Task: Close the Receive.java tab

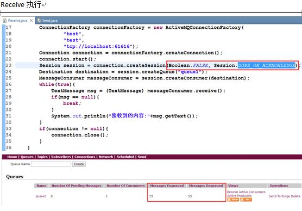Action: [32, 21]
